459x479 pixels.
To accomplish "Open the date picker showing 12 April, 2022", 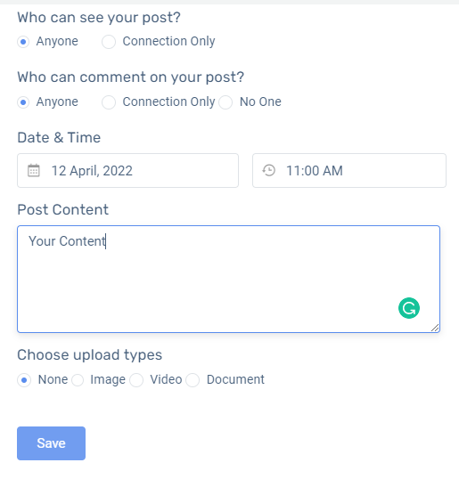I will [x=127, y=170].
